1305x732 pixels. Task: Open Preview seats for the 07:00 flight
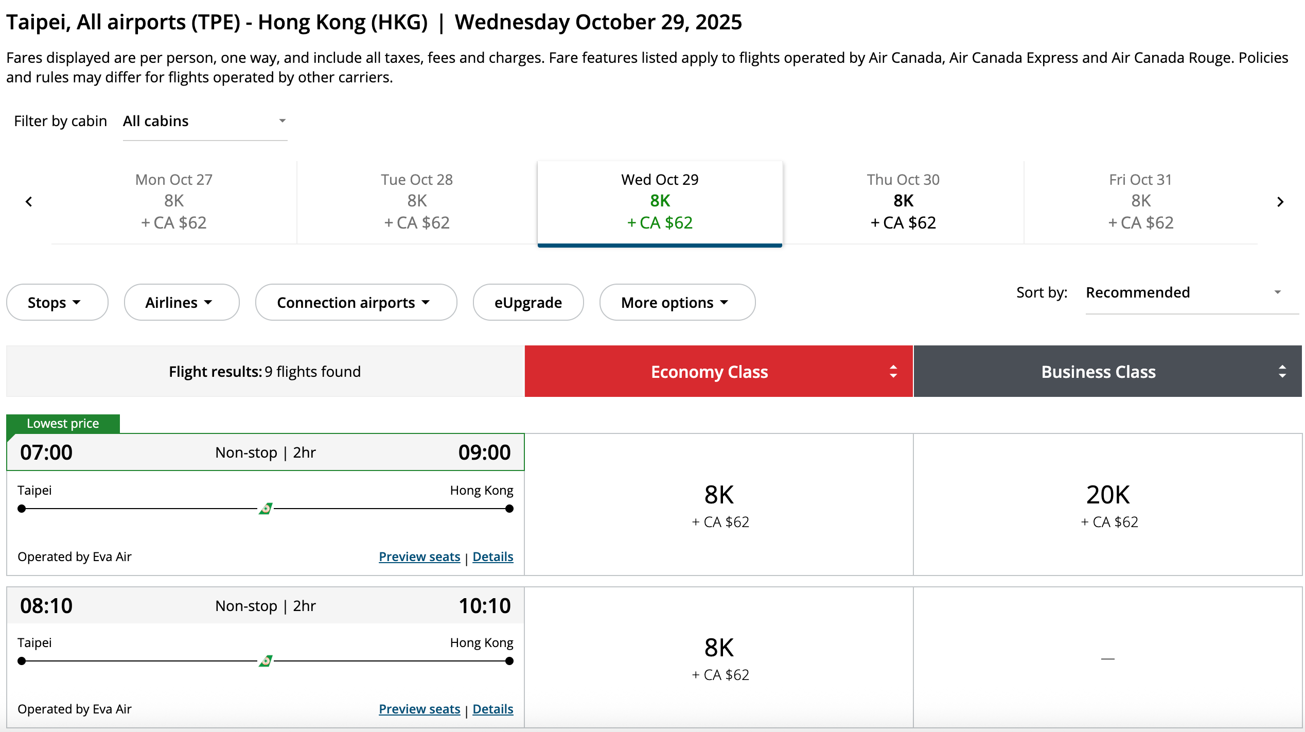click(x=419, y=556)
